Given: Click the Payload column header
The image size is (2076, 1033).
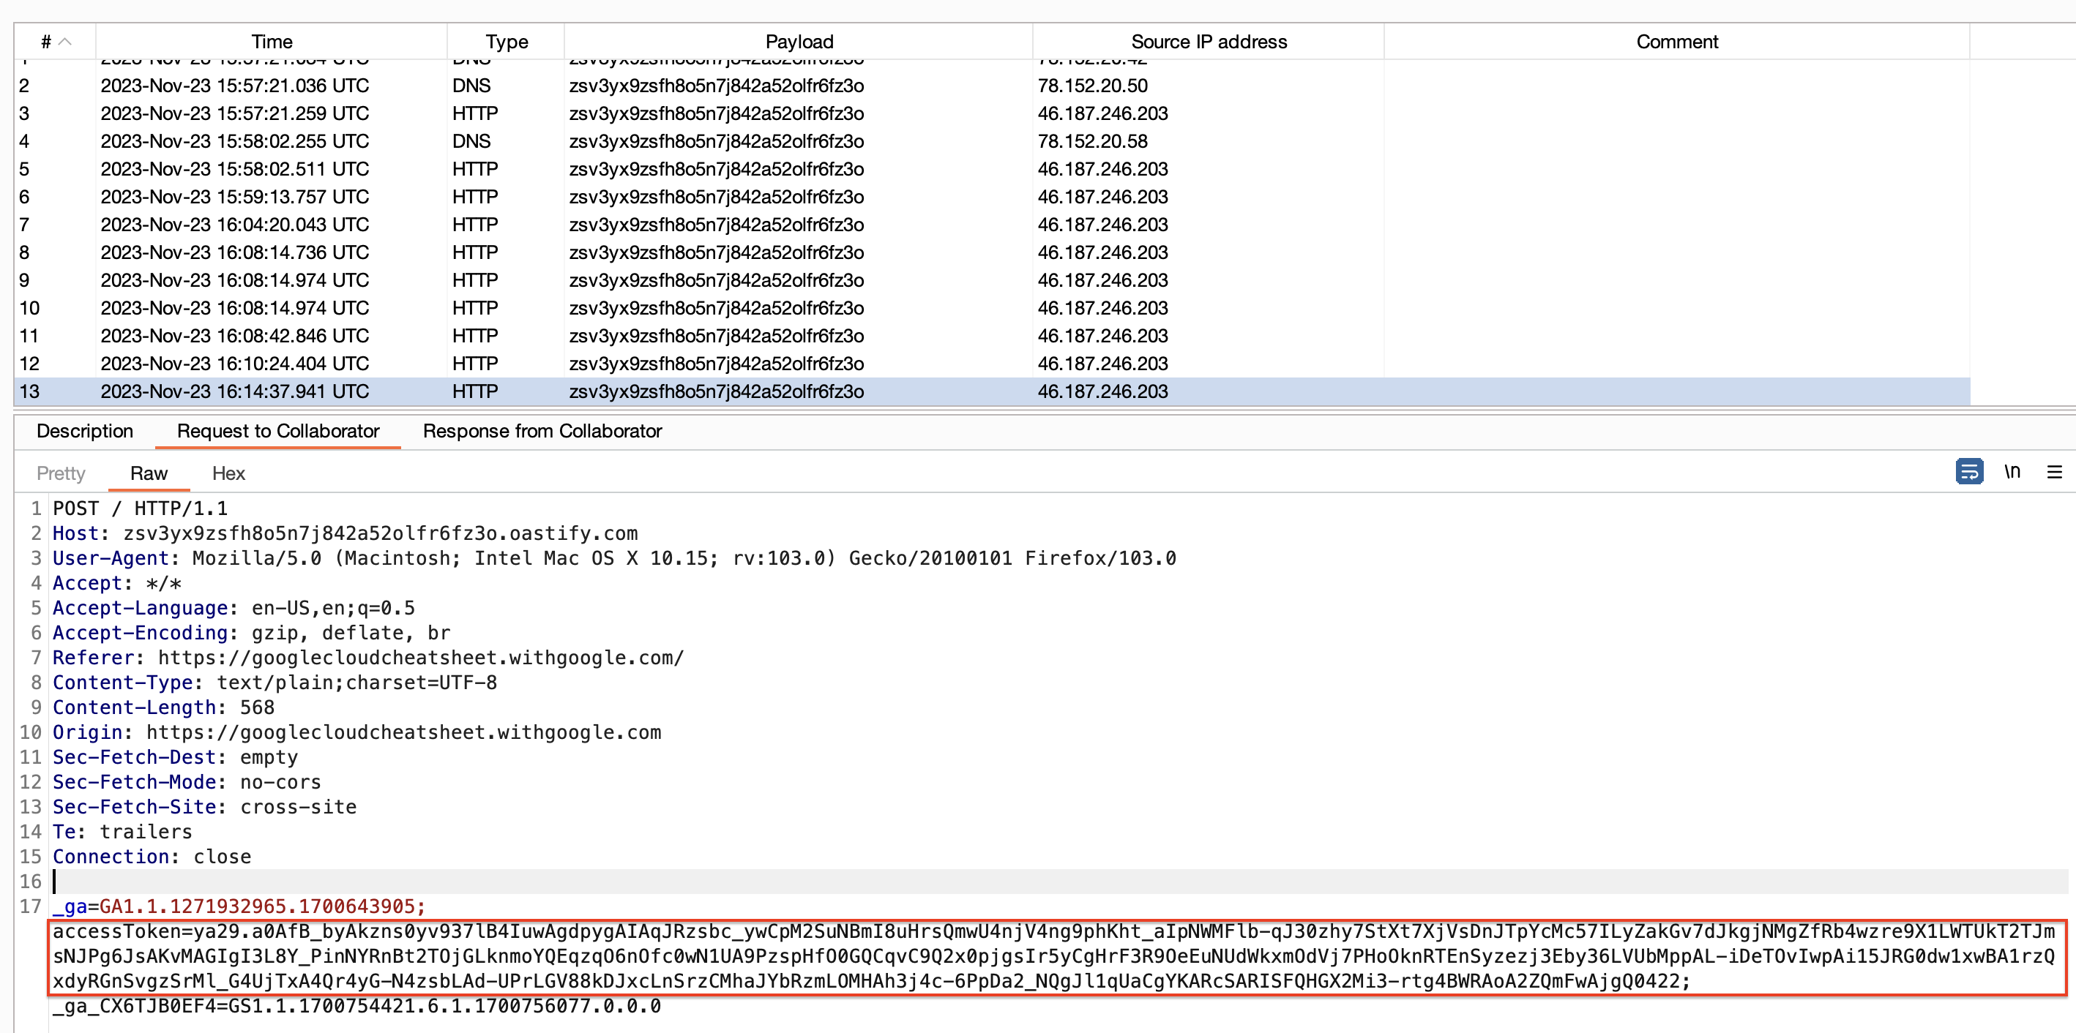Looking at the screenshot, I should [x=799, y=42].
